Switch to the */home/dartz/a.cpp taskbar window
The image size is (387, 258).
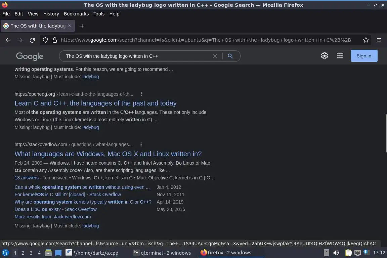click(92, 253)
